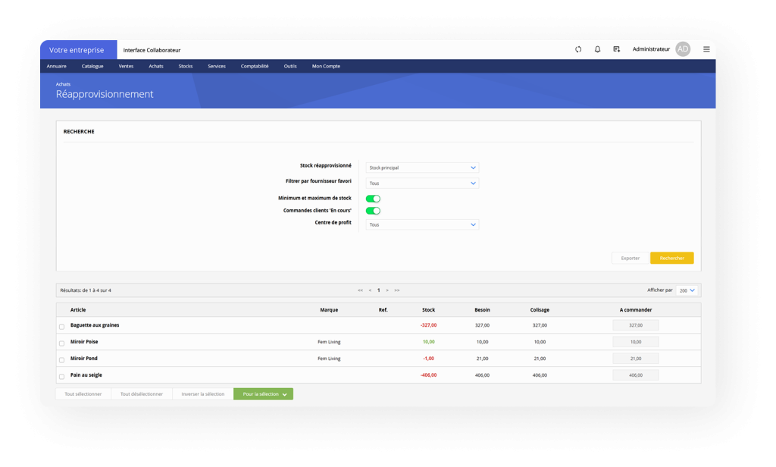Open the hamburger menu icon
This screenshot has width=776, height=467.
tap(706, 49)
